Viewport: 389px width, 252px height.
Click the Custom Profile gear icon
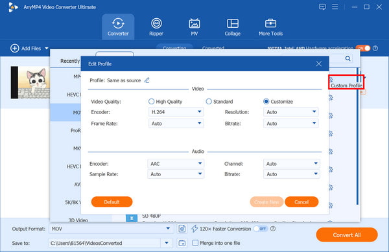click(x=331, y=80)
